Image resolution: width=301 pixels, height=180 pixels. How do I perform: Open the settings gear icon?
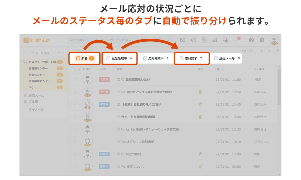[262, 40]
